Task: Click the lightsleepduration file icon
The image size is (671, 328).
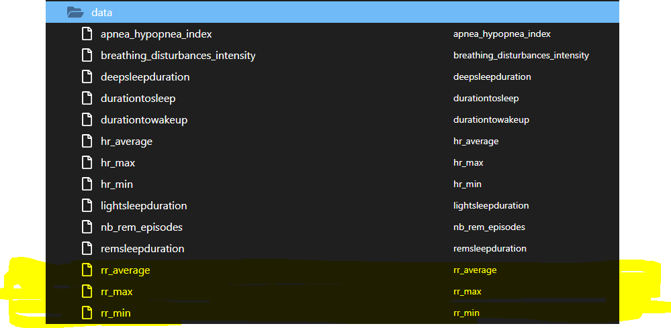Action: [87, 205]
